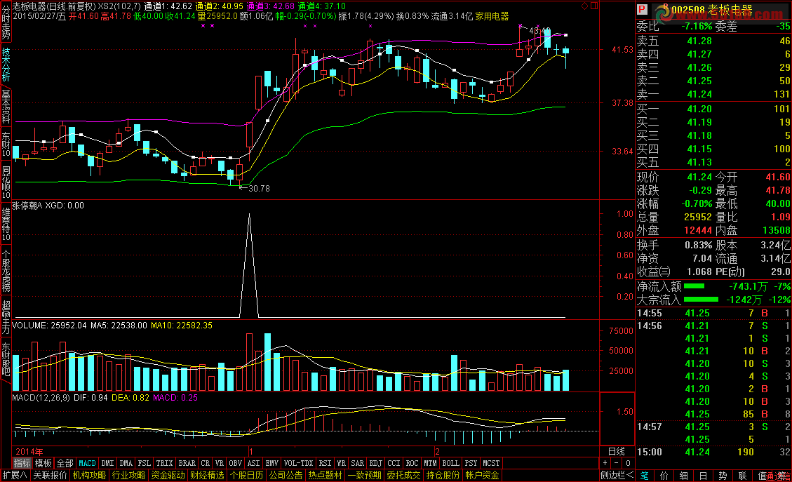Open 行业攻略 tab

tap(129, 476)
